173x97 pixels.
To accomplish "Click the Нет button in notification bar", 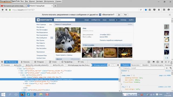I will point(125,15).
